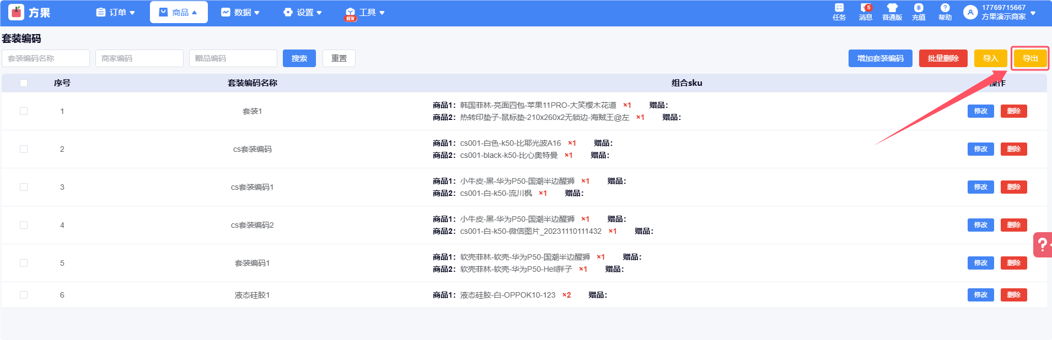Focus the 套装编码名称 search field
Screen dimensions: 1052x340
click(46, 58)
